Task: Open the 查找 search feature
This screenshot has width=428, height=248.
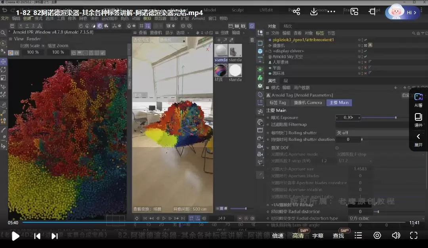Action: [x=338, y=236]
